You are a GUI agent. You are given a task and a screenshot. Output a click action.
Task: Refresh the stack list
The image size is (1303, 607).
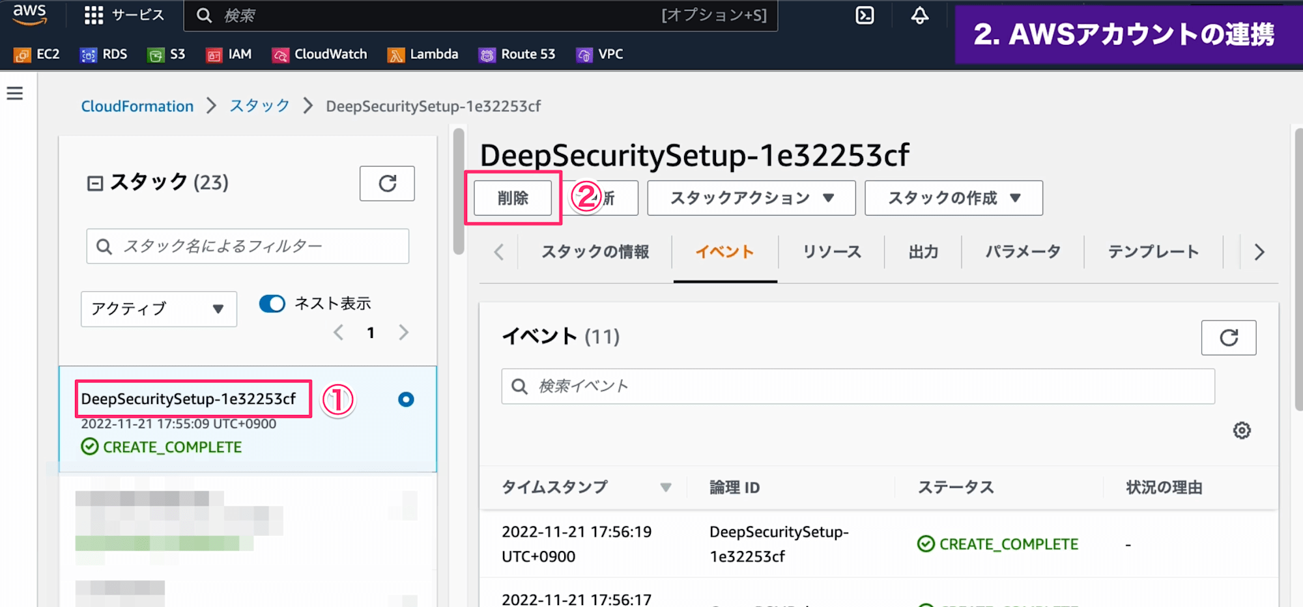click(x=387, y=184)
